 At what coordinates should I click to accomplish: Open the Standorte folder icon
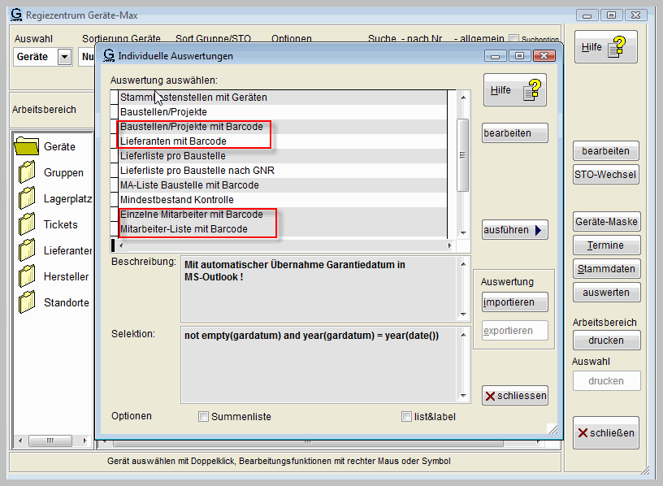pos(28,302)
